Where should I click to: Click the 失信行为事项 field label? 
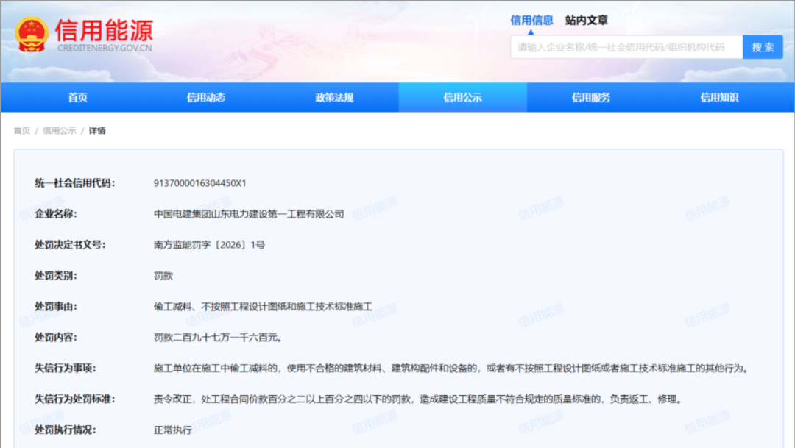[66, 369]
